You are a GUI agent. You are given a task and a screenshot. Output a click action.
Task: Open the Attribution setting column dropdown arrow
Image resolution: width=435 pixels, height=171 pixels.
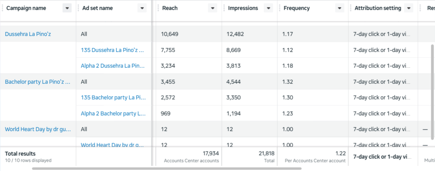409,8
